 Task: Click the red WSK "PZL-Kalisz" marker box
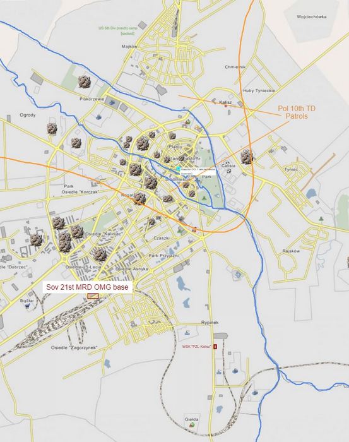click(215, 347)
